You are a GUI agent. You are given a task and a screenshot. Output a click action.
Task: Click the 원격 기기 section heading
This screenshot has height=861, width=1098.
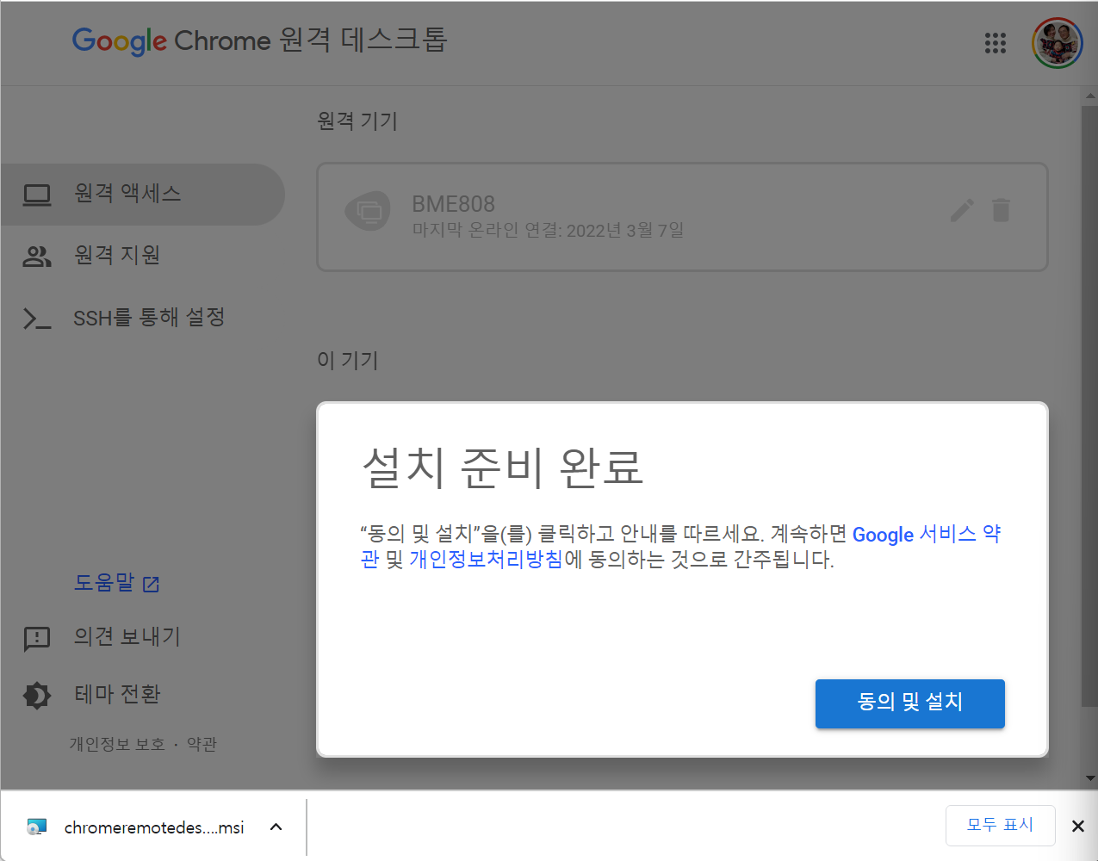pyautogui.click(x=357, y=121)
